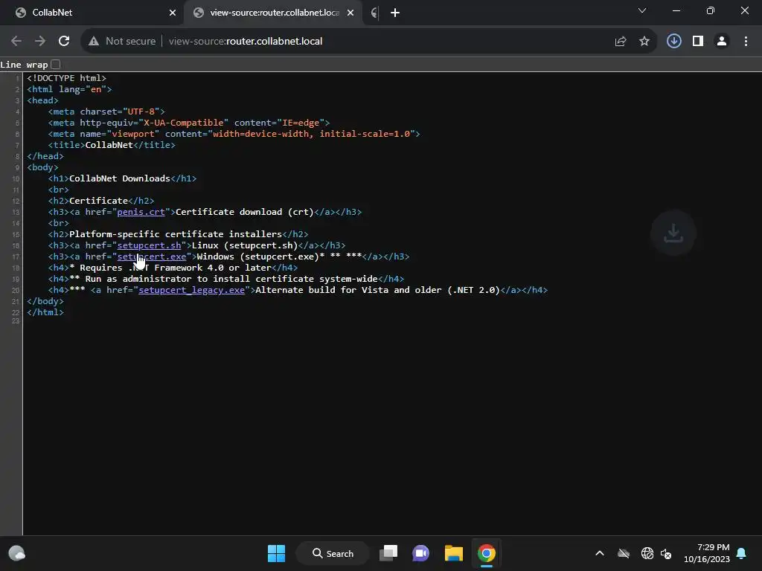
Task: Go back using the browser back arrow
Action: [16, 42]
